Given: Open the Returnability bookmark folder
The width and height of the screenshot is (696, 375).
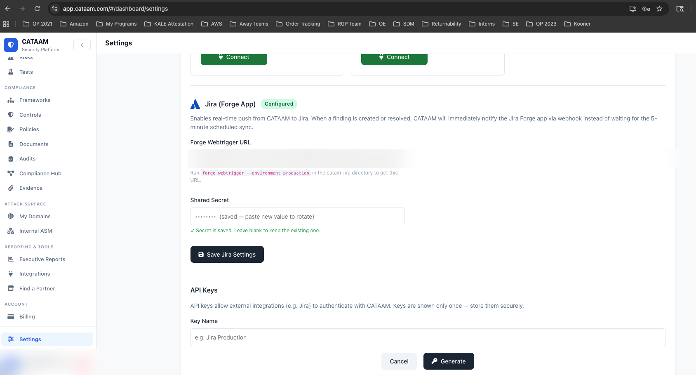Looking at the screenshot, I should (x=442, y=24).
